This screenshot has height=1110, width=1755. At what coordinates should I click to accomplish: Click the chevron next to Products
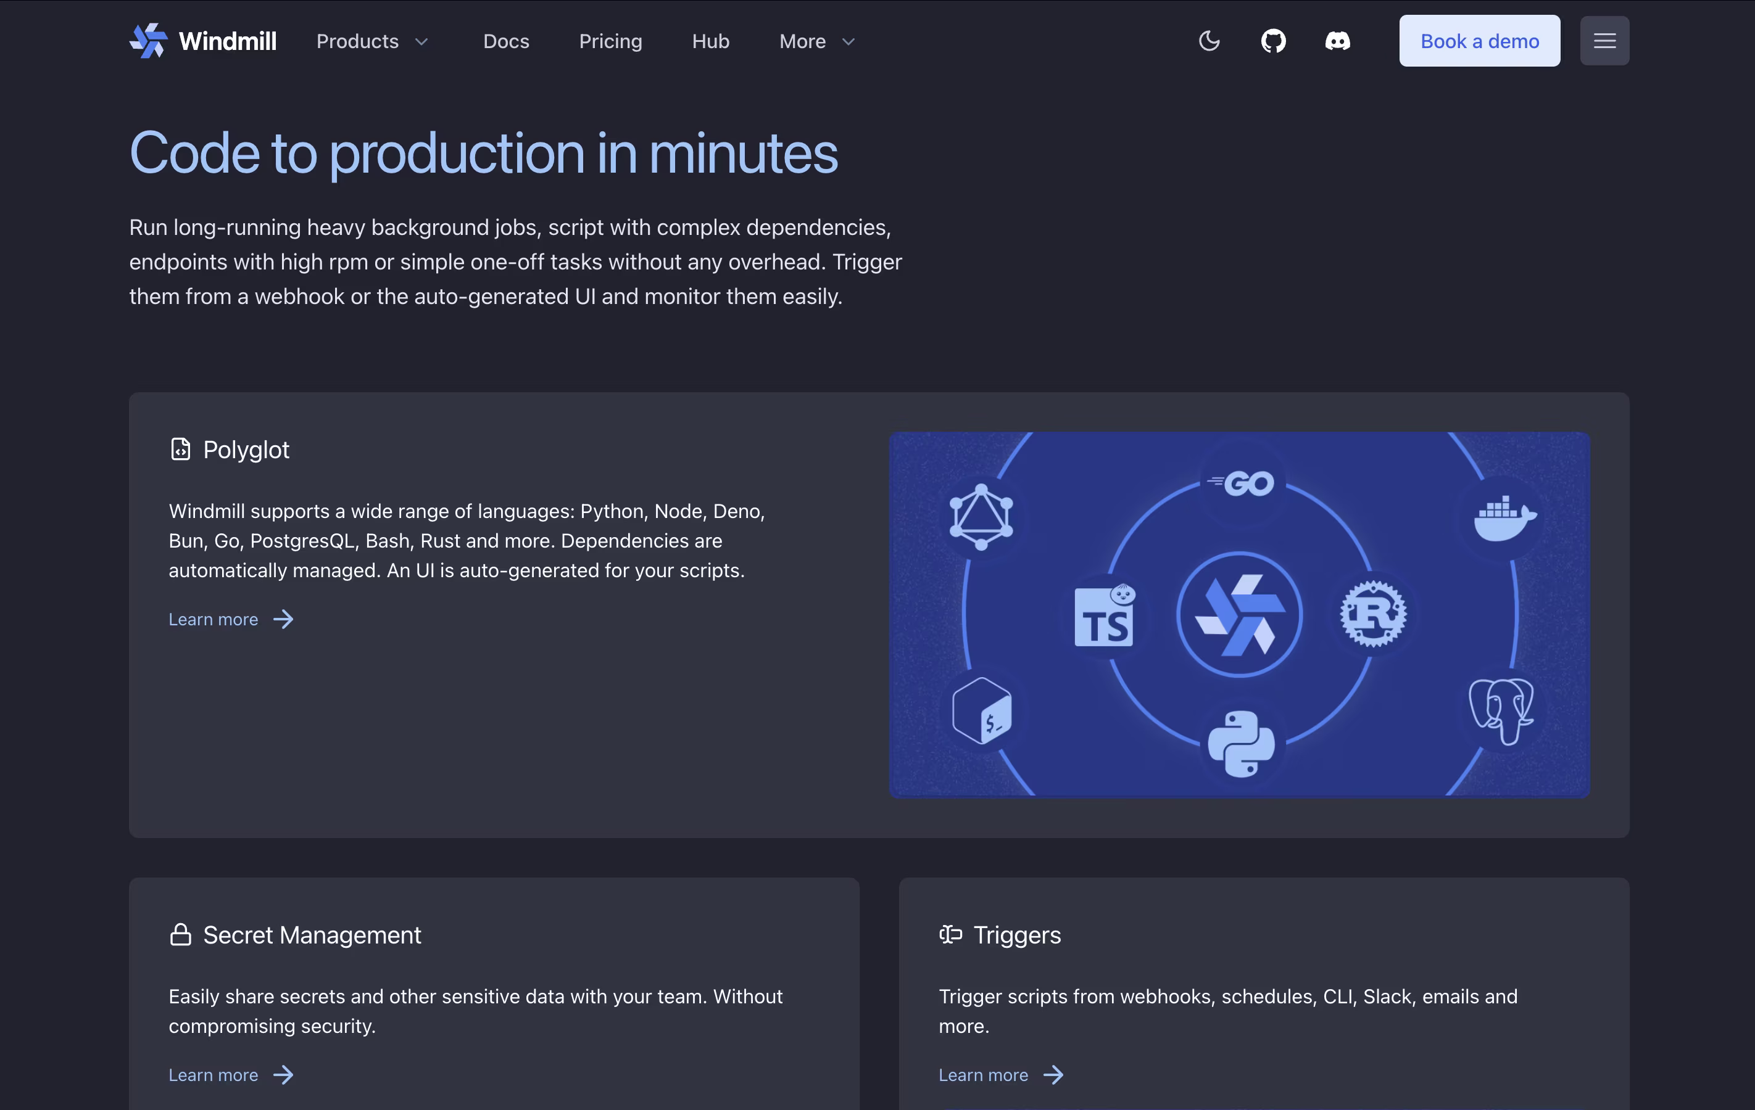[x=421, y=41]
